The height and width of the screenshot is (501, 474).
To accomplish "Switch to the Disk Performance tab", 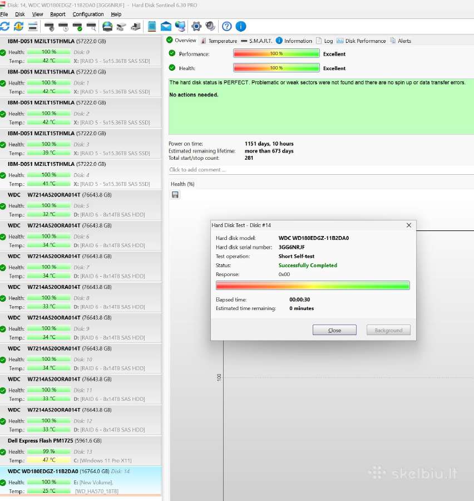I will (361, 41).
